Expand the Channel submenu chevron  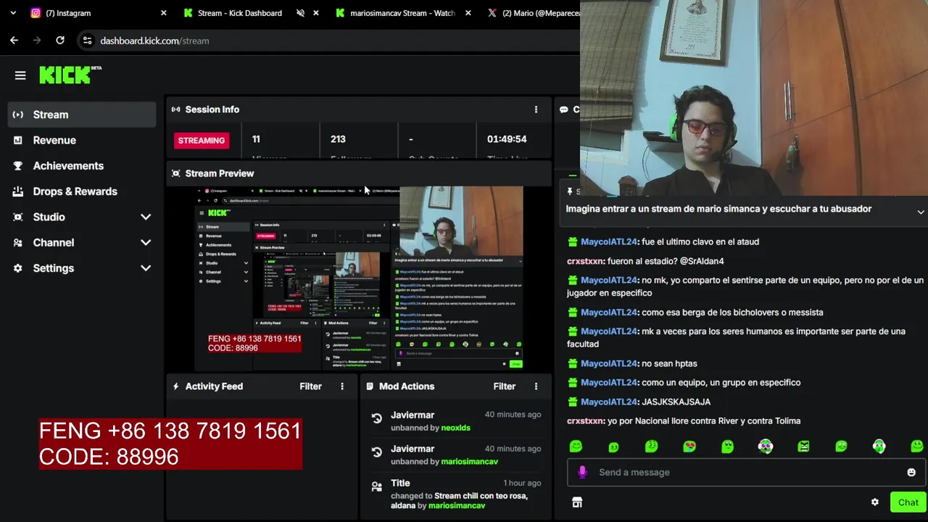point(146,243)
